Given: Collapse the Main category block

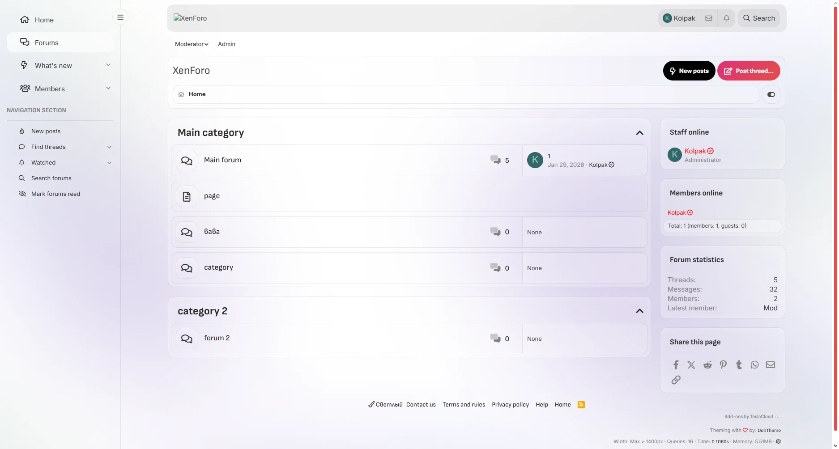Looking at the screenshot, I should coord(639,133).
